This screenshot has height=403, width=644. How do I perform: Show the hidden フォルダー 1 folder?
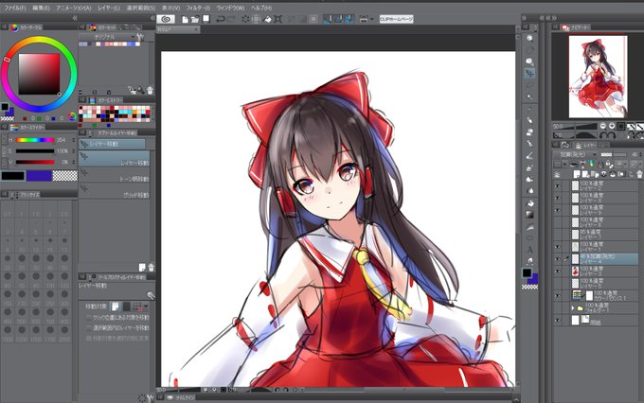557,307
